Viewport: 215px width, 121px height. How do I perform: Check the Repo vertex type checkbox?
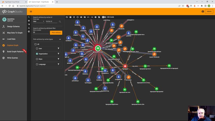tap(37, 59)
